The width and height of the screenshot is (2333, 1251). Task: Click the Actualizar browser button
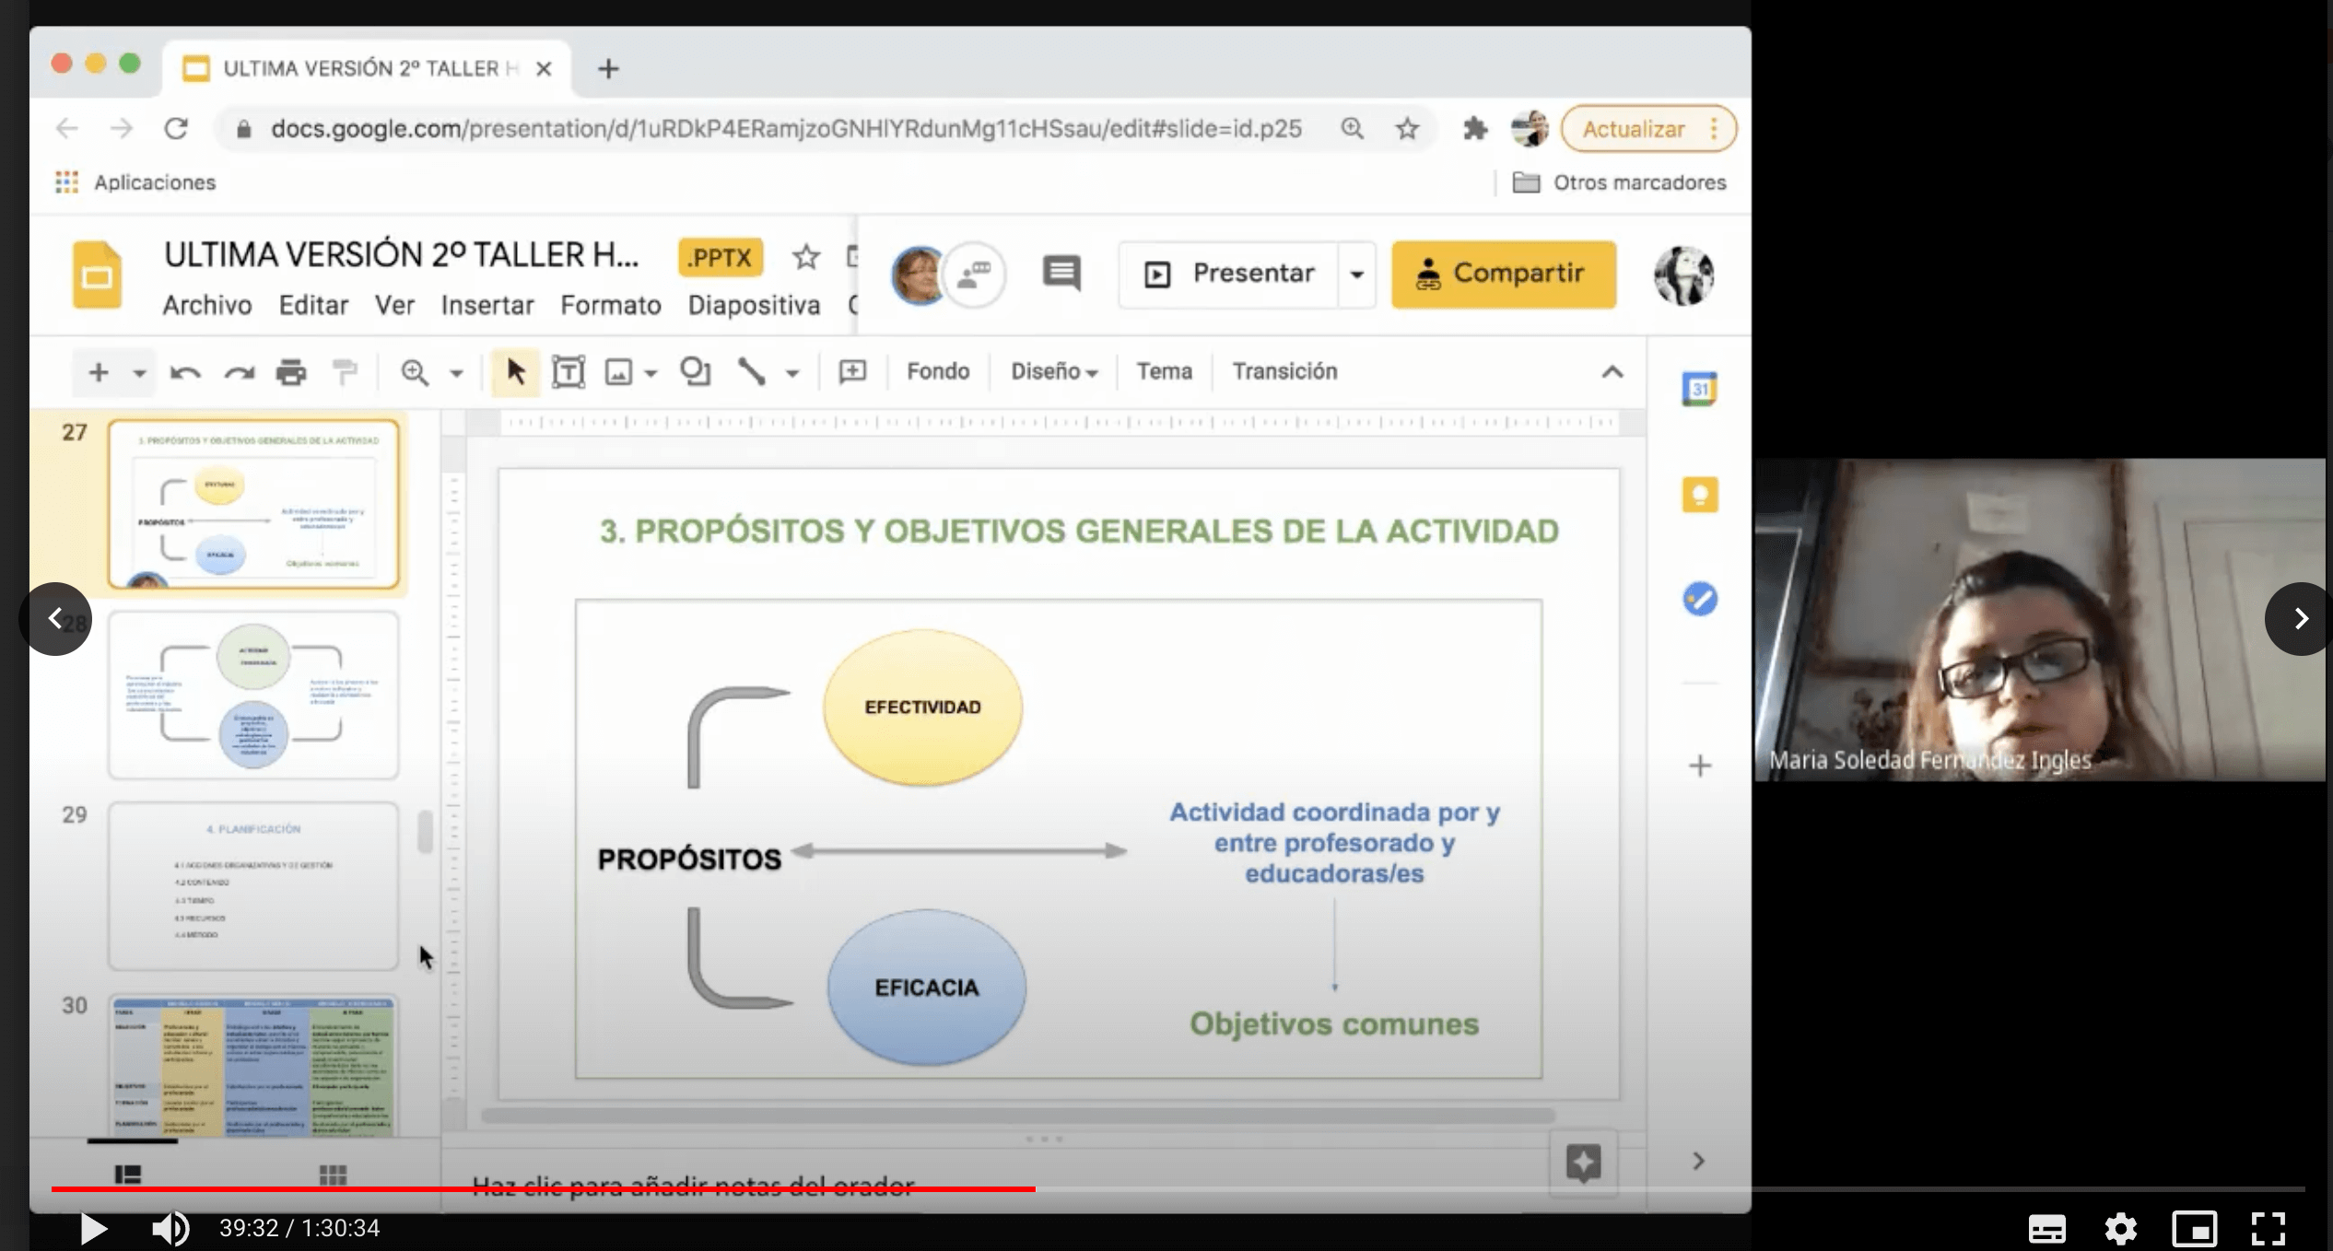(1634, 129)
